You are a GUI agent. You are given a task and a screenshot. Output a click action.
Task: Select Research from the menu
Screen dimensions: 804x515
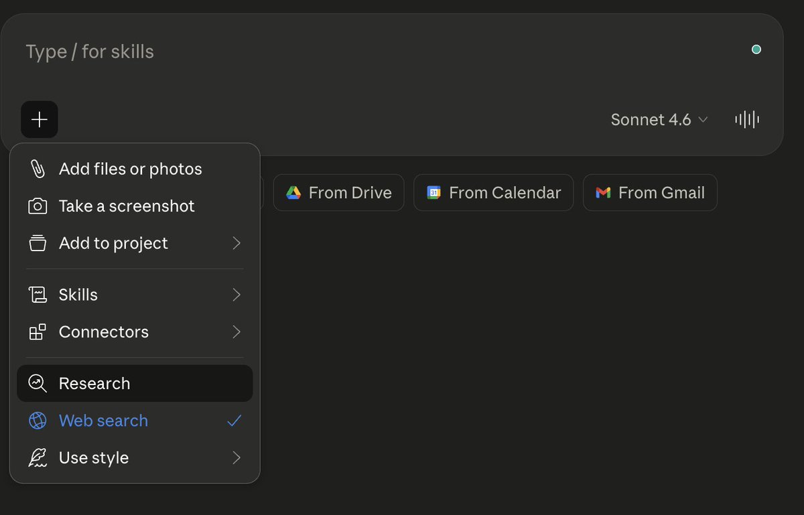(135, 384)
